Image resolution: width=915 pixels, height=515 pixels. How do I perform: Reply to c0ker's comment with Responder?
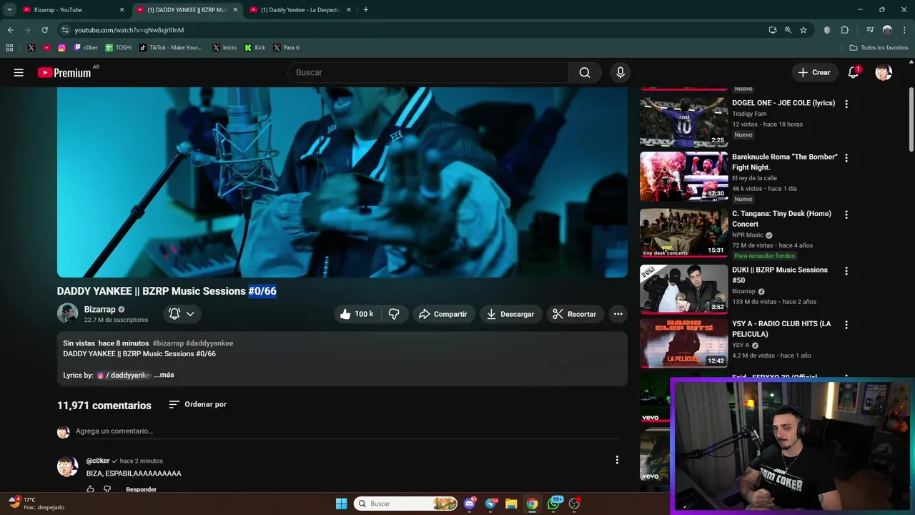coord(141,489)
